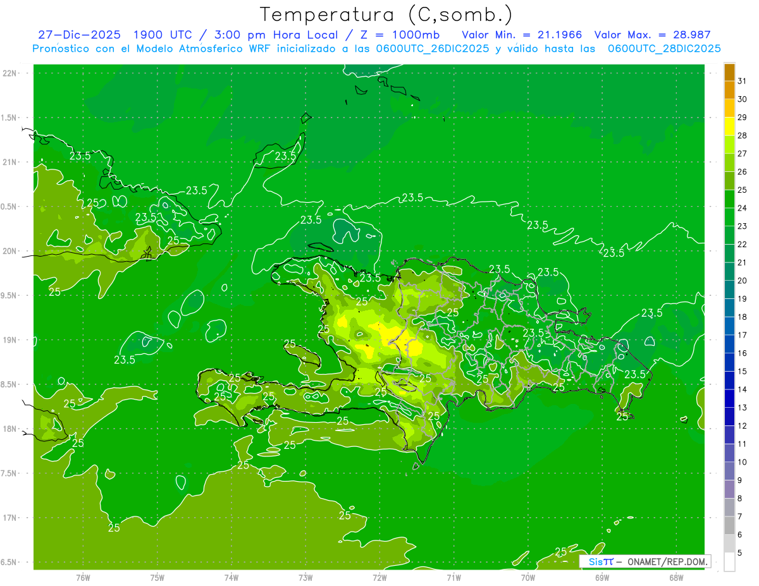759x586 pixels.
Task: Select the "70W" longitude axis label
Action: pos(528,577)
